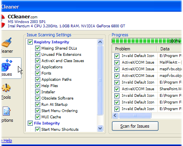This screenshot has height=146, width=183.
Task: Select the Issues registry cubes icon
Action: (7, 65)
